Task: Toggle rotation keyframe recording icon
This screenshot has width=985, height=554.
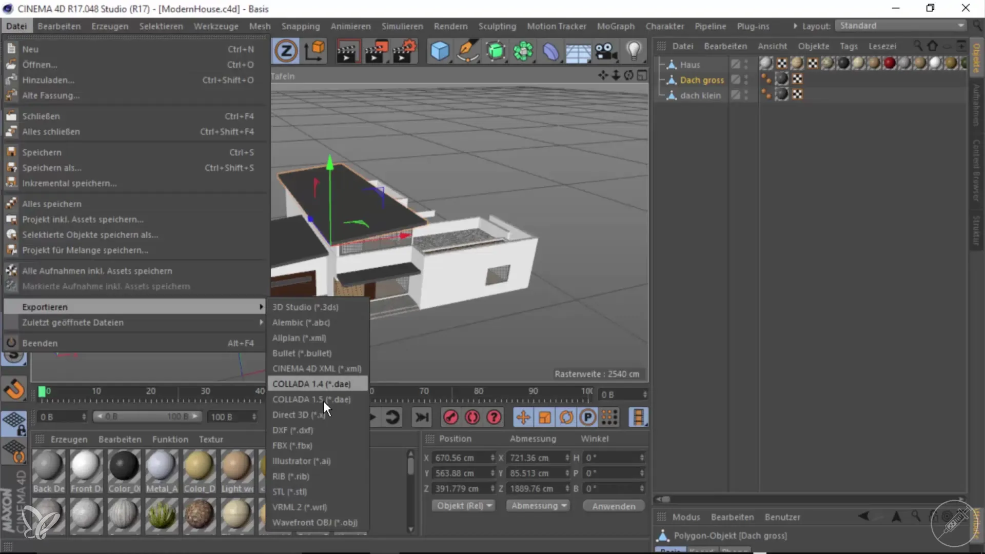Action: (x=566, y=417)
